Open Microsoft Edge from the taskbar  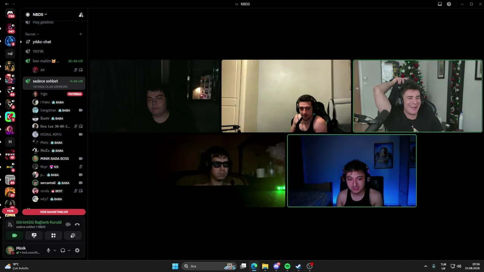[254, 266]
